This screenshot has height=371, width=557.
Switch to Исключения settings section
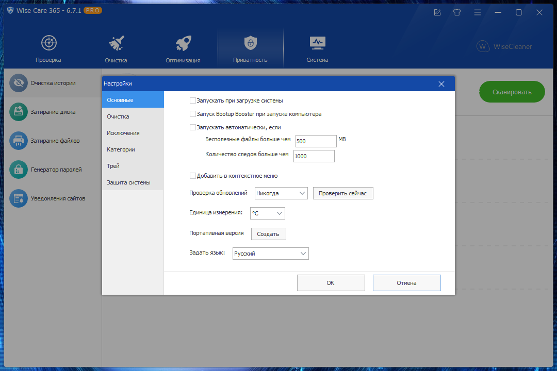(x=123, y=133)
